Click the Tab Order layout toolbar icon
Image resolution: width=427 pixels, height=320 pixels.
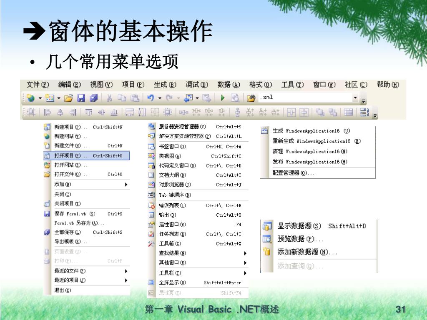point(364,112)
